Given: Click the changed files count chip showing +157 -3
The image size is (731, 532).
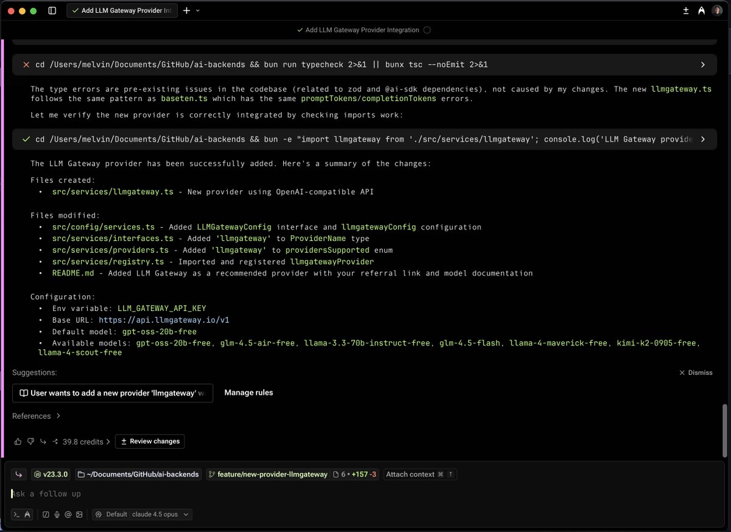Looking at the screenshot, I should [356, 474].
